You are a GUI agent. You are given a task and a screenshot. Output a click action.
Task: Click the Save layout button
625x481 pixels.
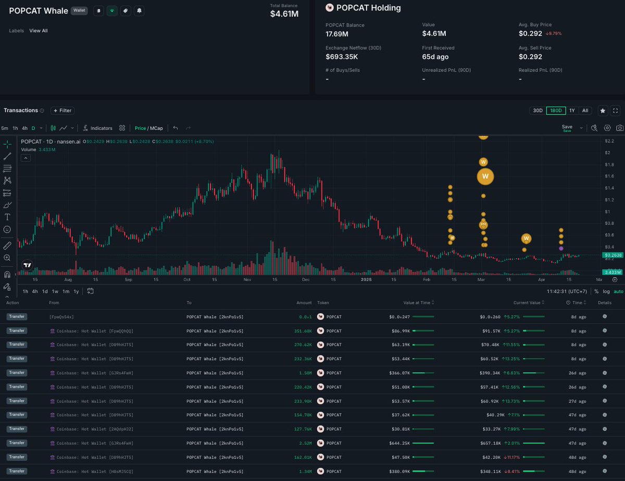click(x=567, y=128)
